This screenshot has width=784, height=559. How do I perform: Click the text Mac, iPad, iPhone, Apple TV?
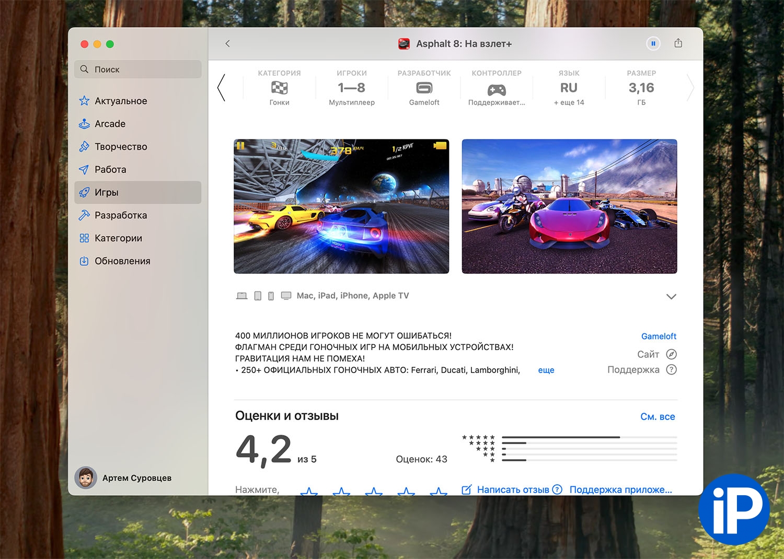[x=353, y=296]
